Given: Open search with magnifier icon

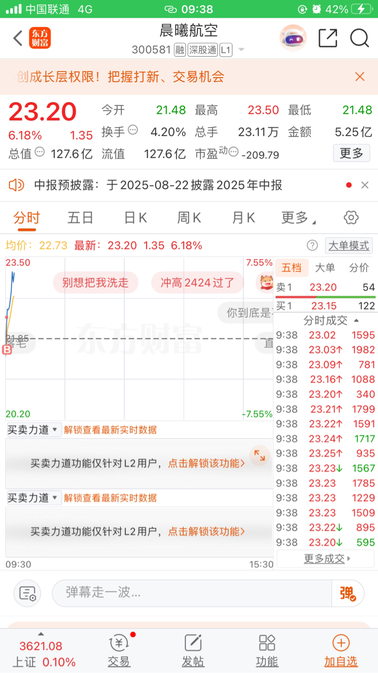Looking at the screenshot, I should [360, 38].
